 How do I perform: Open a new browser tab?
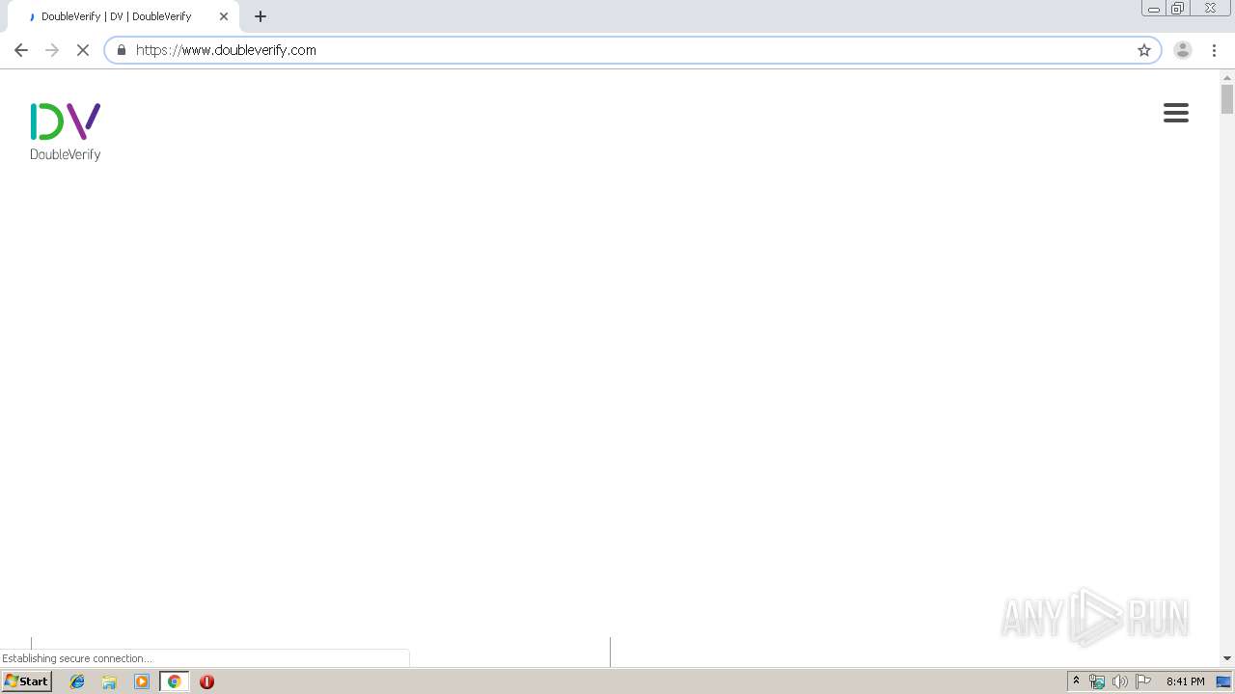tap(261, 16)
